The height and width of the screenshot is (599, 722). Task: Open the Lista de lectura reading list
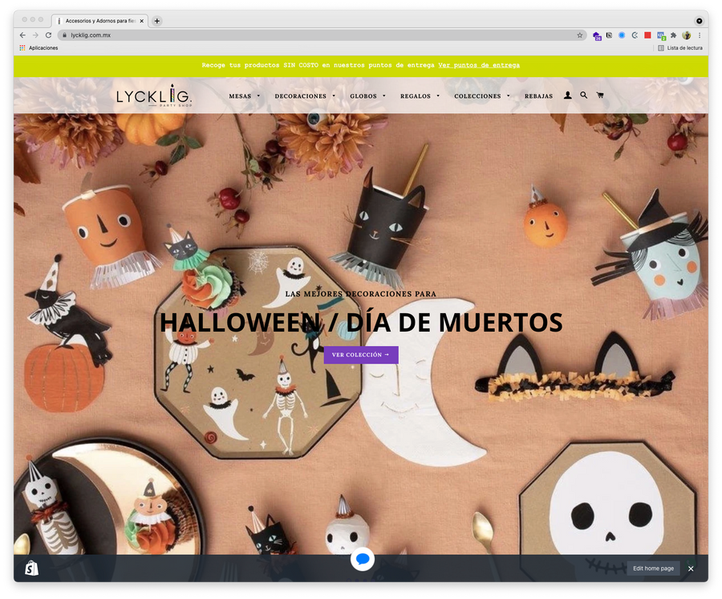coord(680,48)
